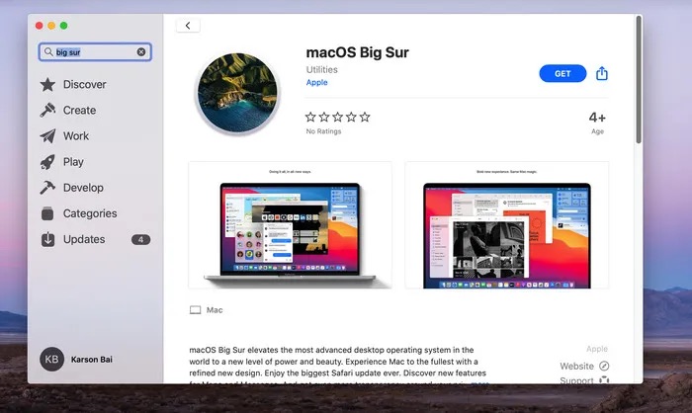This screenshot has height=413, width=692.
Task: Open Work via paper plane icon
Action: coord(47,136)
